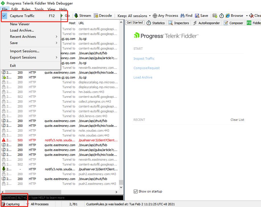The width and height of the screenshot is (261, 207).
Task: Click the red warning icon on the 500 row
Action: coord(4,140)
